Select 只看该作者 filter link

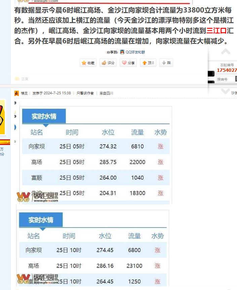click(85, 93)
